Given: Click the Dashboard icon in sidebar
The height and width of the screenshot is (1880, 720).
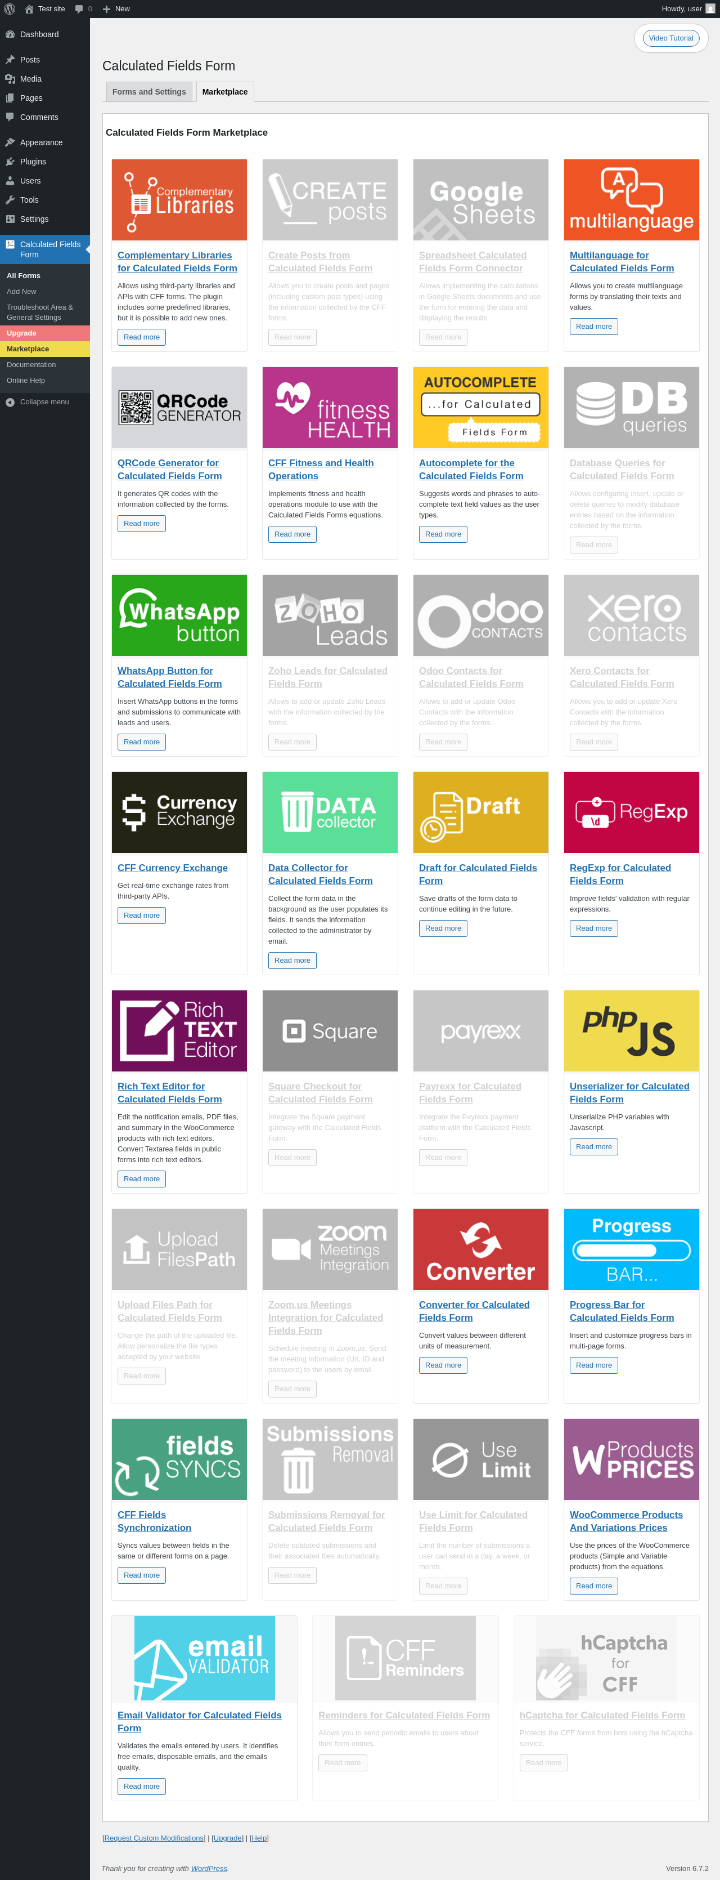Looking at the screenshot, I should click(10, 34).
